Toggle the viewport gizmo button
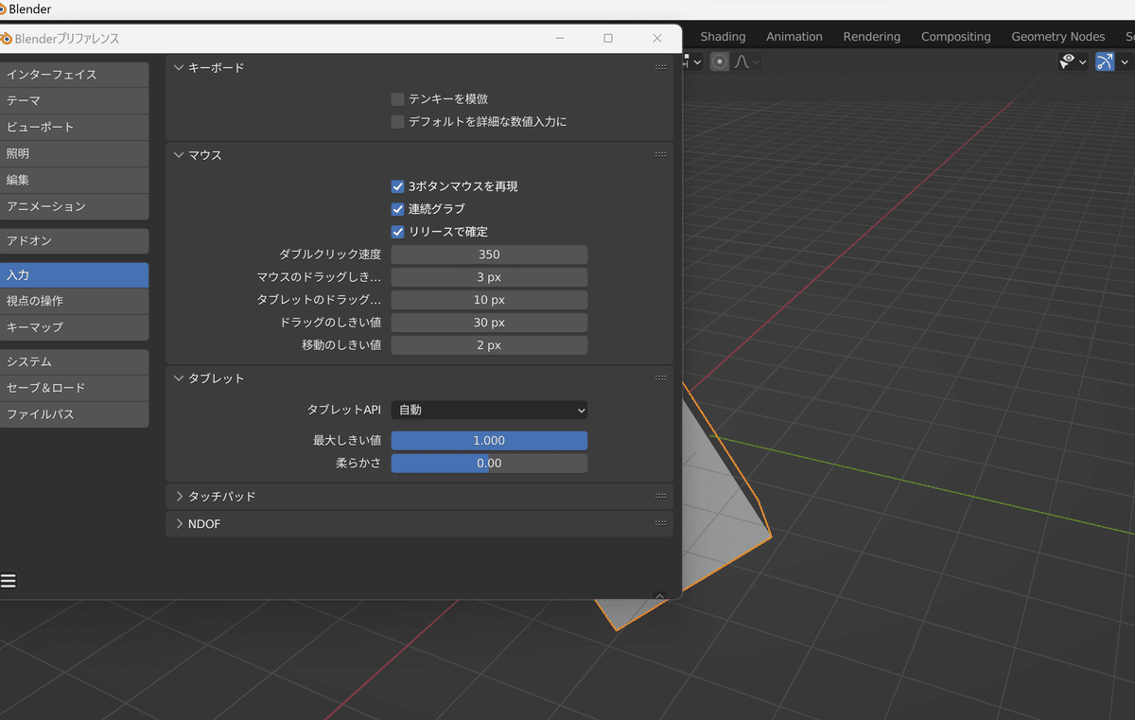 pyautogui.click(x=1105, y=61)
